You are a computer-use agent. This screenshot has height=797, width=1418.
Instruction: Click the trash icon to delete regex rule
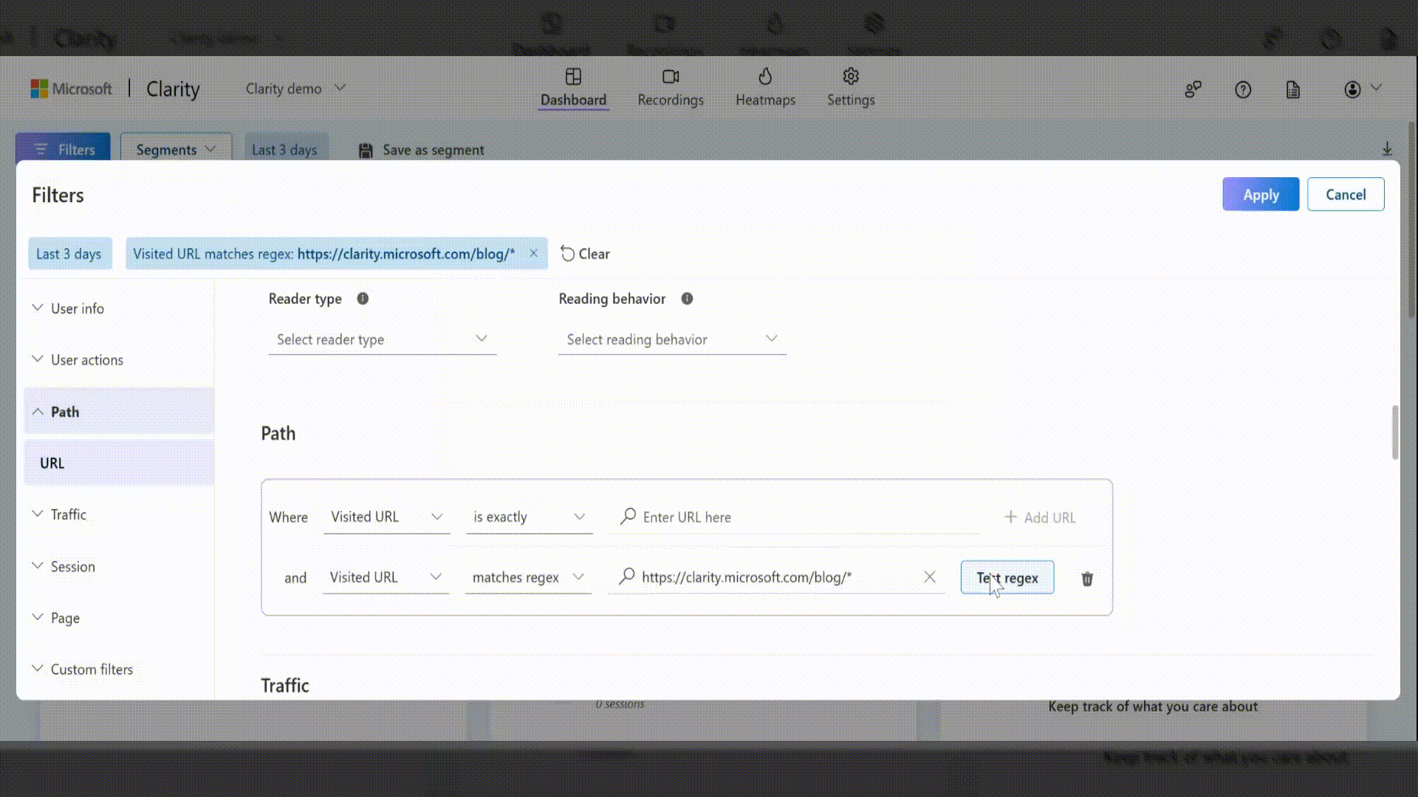click(x=1087, y=579)
